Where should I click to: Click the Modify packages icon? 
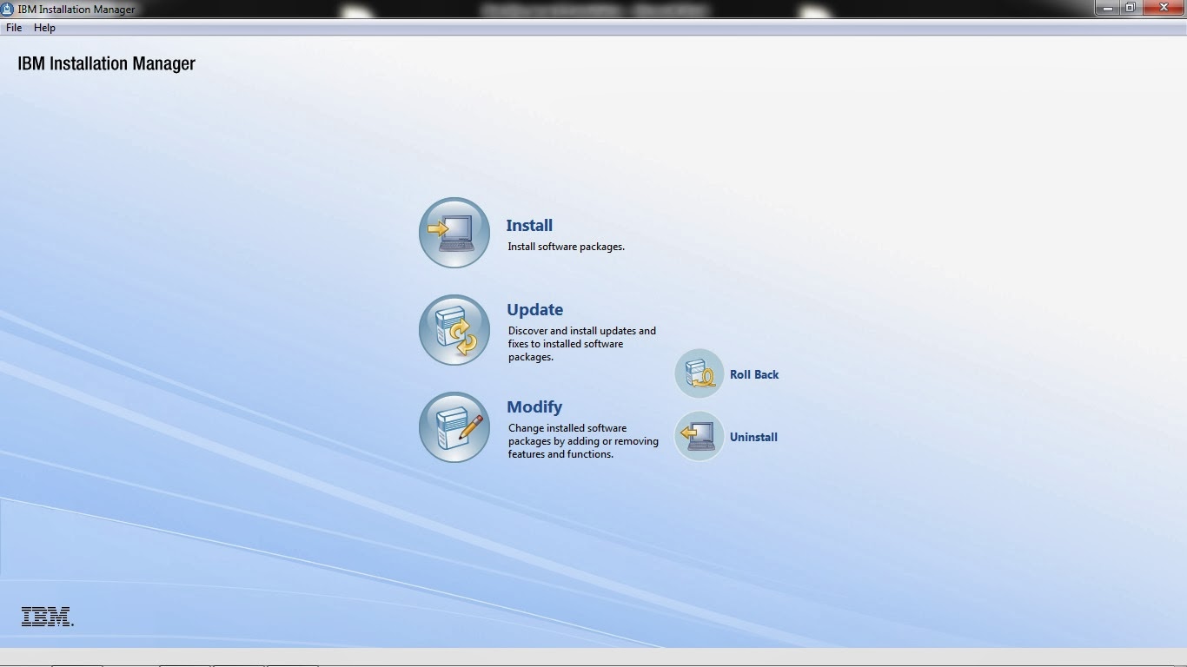tap(454, 427)
